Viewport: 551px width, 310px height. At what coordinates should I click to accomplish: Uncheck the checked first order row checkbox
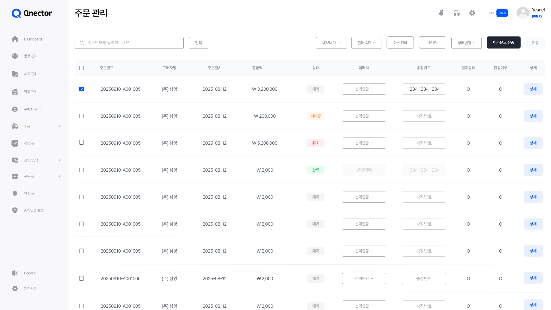(x=82, y=89)
